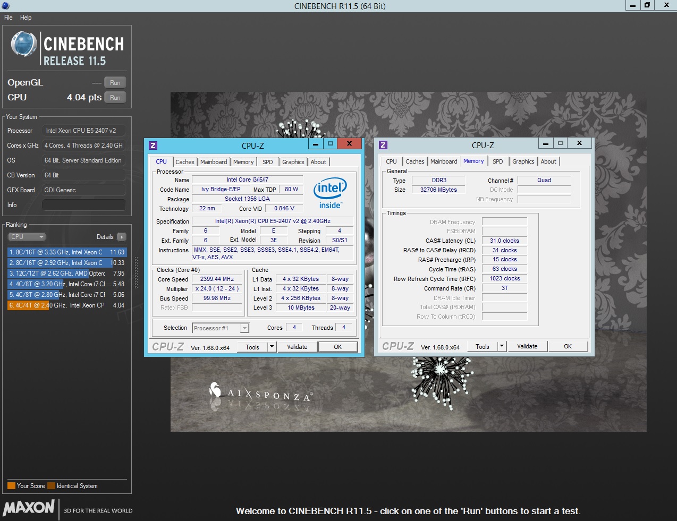This screenshot has width=677, height=521.
Task: Switch to Mainboard tab in left CPU-Z window
Action: click(214, 162)
